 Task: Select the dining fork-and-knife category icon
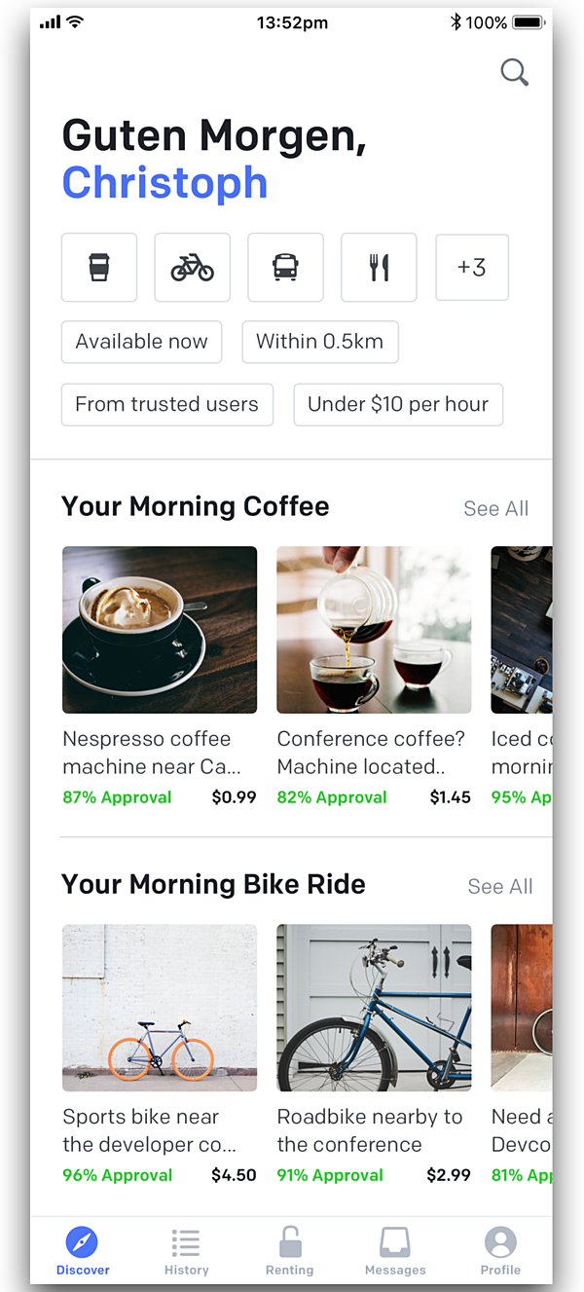click(379, 267)
